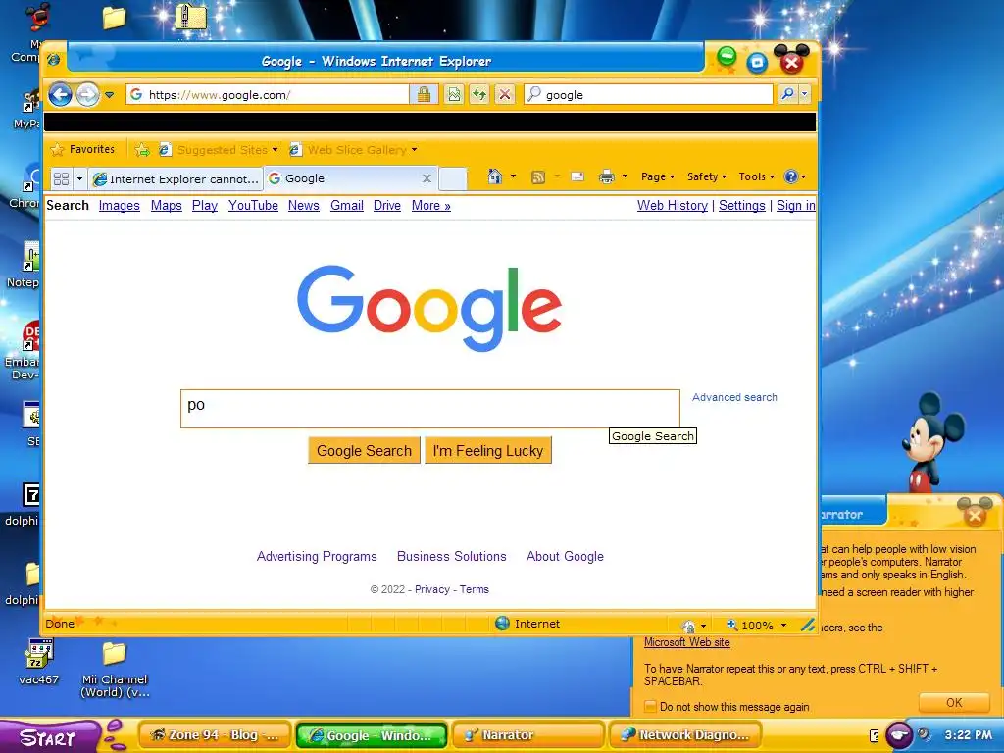Viewport: 1004px width, 753px height.
Task: Open the Tools menu
Action: (756, 176)
